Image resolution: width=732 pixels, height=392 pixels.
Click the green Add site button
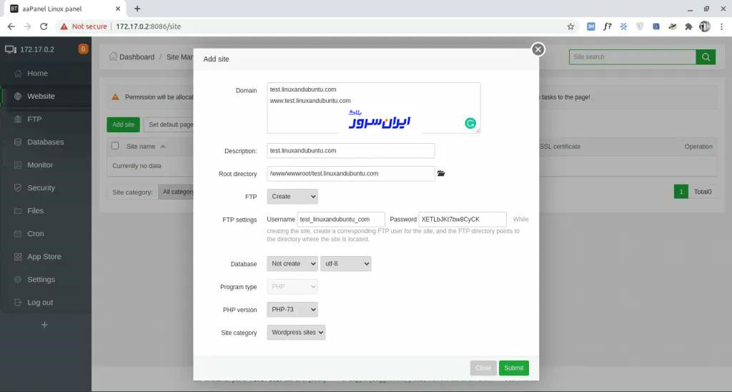[x=123, y=124]
